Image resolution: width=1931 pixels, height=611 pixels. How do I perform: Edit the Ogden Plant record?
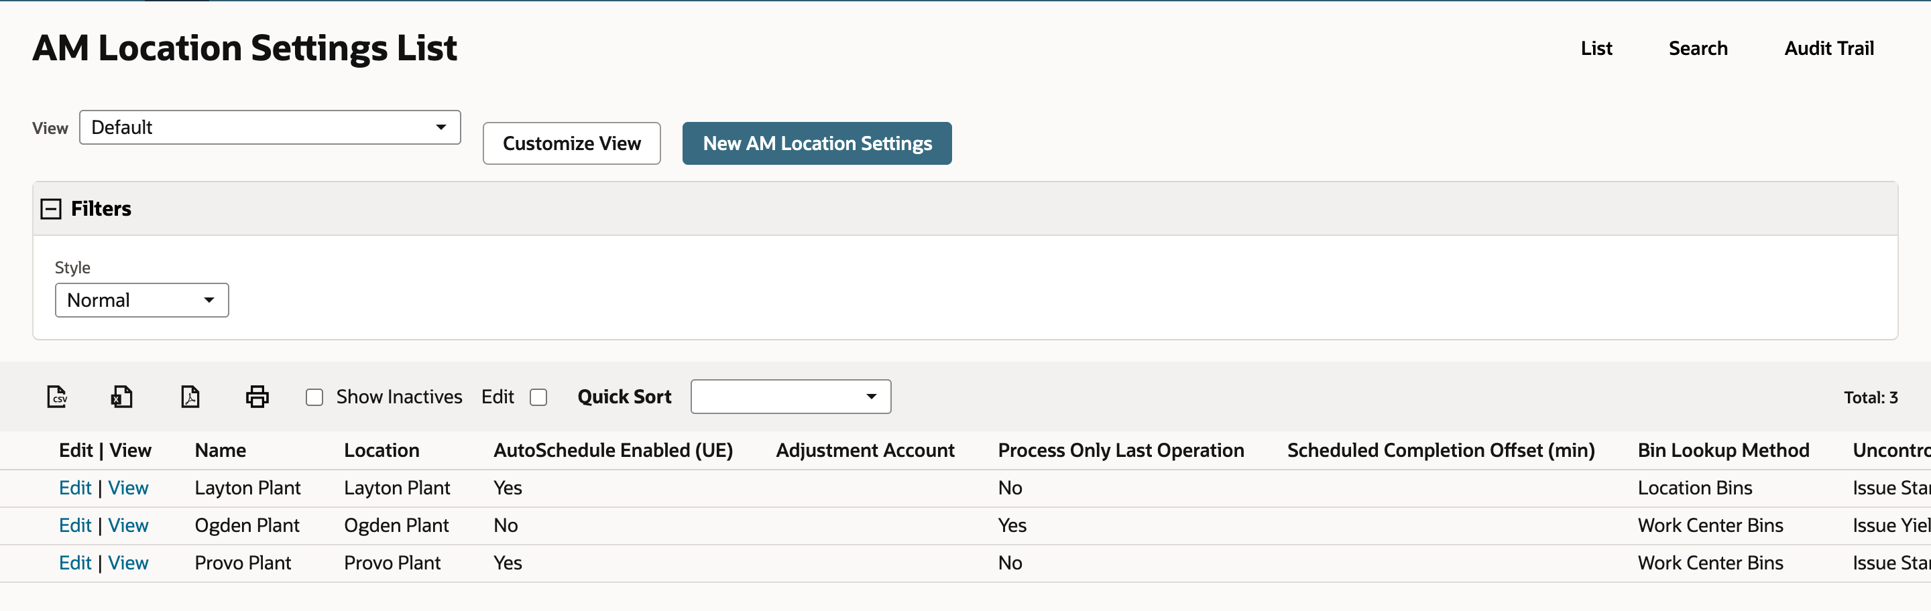pyautogui.click(x=75, y=526)
